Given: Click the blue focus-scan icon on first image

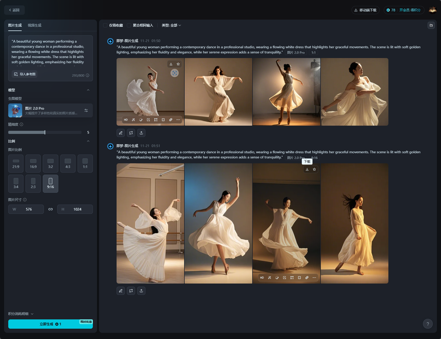Looking at the screenshot, I should (175, 73).
